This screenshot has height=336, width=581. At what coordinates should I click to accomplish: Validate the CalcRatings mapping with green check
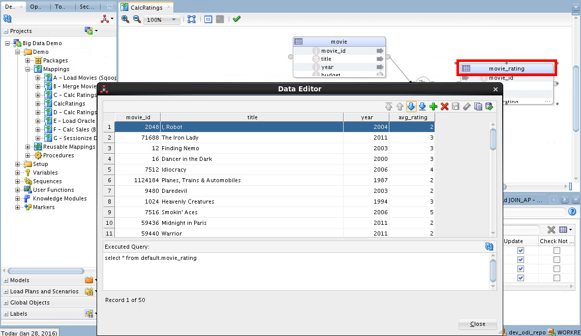click(x=236, y=19)
